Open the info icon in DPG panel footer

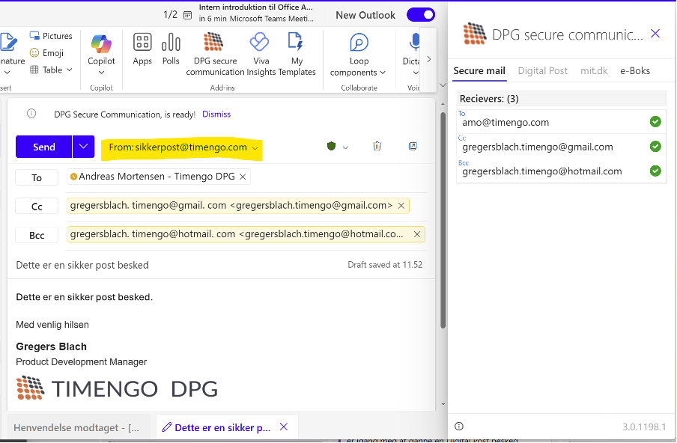[x=458, y=427]
